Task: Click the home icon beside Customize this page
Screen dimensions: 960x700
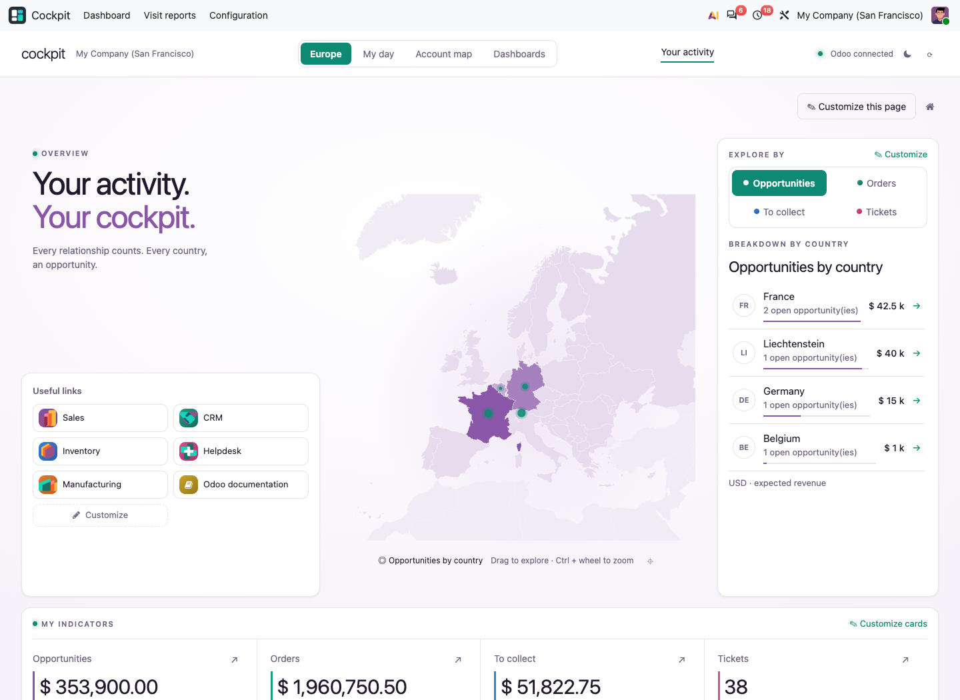Action: 930,107
